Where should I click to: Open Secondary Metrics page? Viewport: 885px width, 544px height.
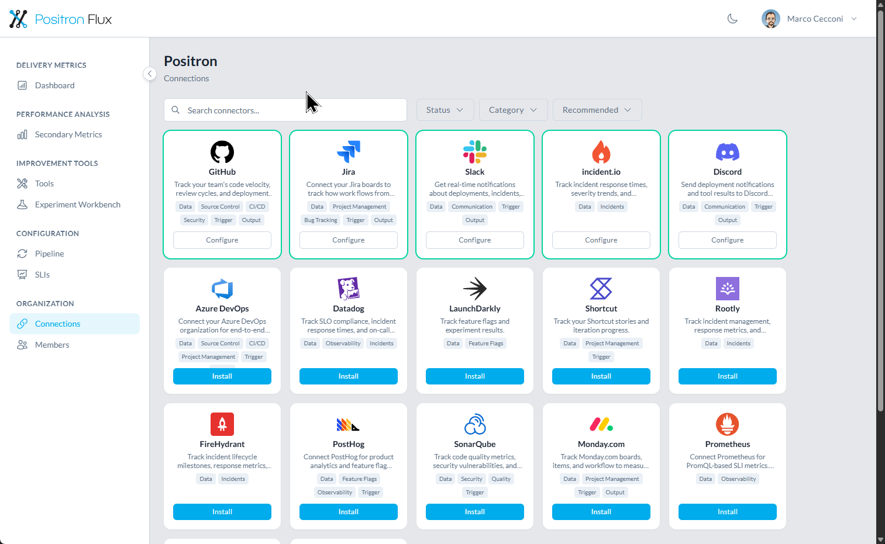pyautogui.click(x=74, y=134)
